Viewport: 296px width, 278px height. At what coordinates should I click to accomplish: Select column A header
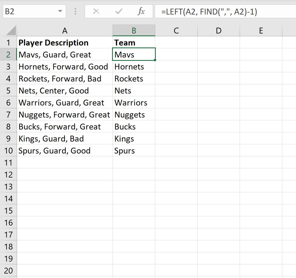65,30
